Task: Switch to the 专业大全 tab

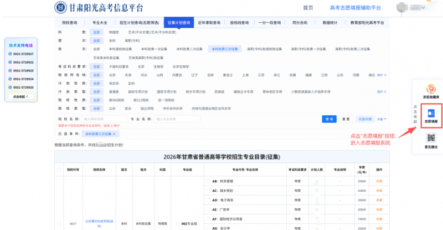Action: click(x=100, y=23)
